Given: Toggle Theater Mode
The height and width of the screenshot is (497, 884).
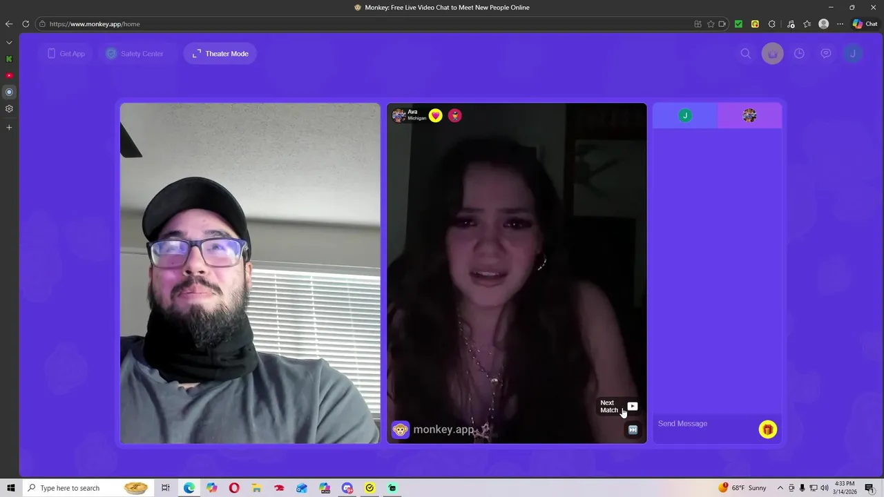Looking at the screenshot, I should 220,54.
